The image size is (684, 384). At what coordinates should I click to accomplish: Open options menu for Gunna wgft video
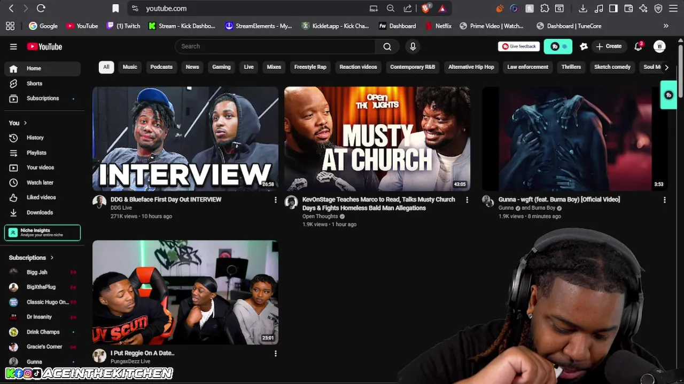point(665,199)
